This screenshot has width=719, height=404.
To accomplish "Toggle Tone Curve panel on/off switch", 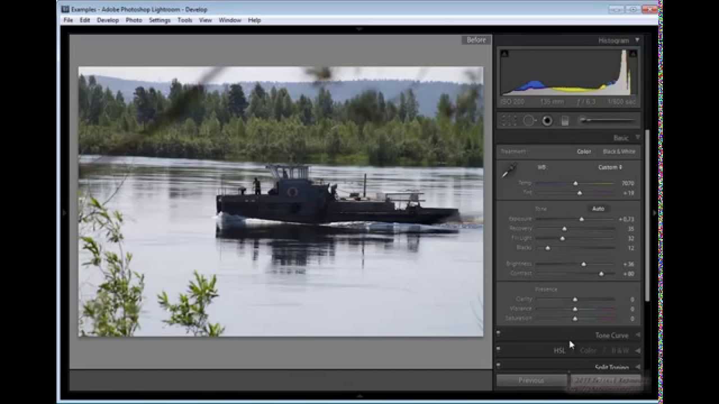I will click(x=498, y=333).
